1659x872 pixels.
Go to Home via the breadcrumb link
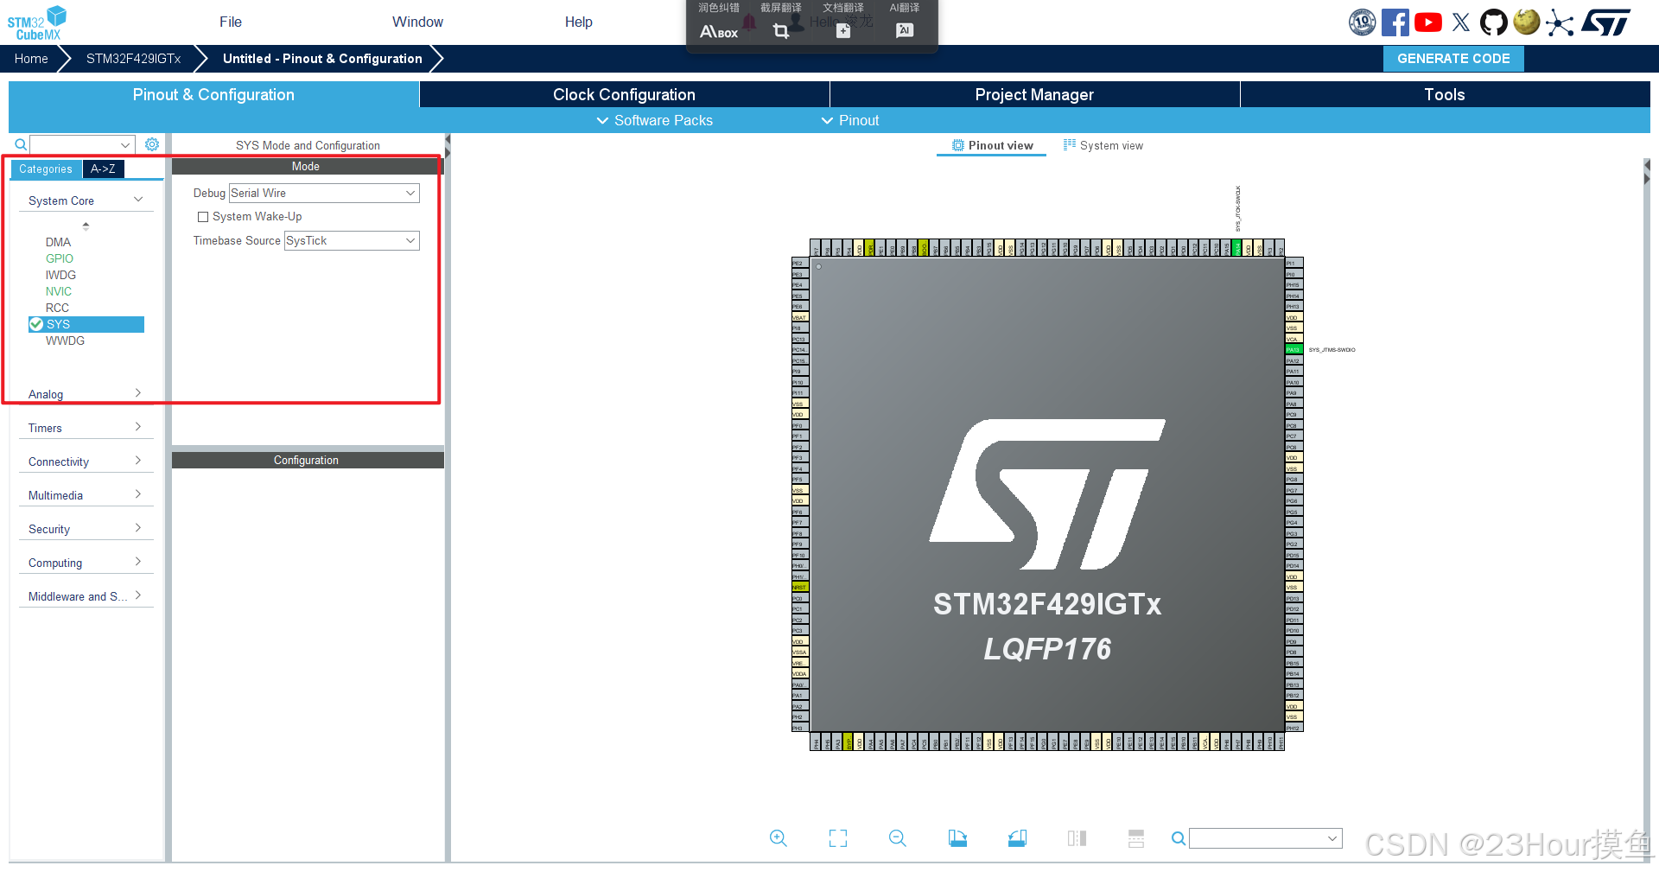(x=31, y=58)
